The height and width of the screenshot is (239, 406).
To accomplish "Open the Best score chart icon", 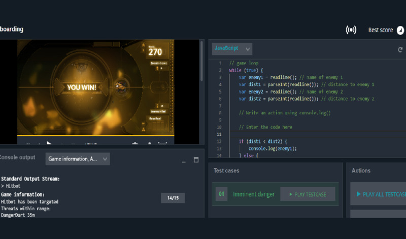I will (400, 30).
